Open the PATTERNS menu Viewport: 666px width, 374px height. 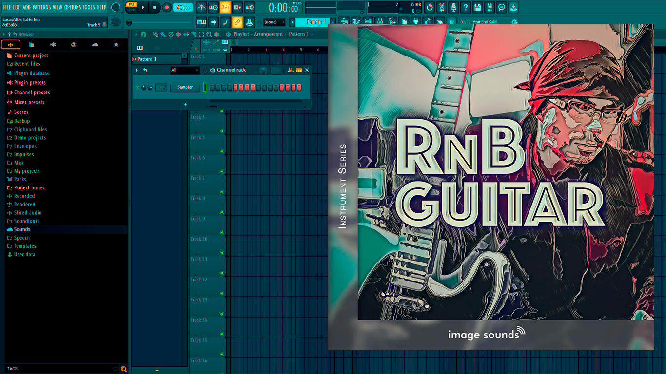[x=41, y=7]
